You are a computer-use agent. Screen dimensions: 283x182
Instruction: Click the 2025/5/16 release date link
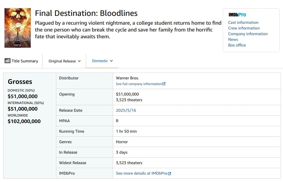click(x=126, y=110)
